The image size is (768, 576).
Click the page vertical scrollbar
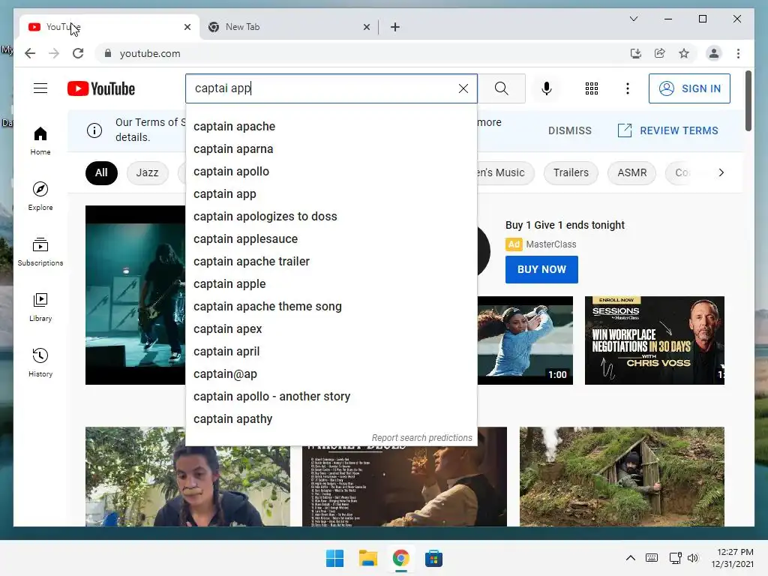point(748,101)
